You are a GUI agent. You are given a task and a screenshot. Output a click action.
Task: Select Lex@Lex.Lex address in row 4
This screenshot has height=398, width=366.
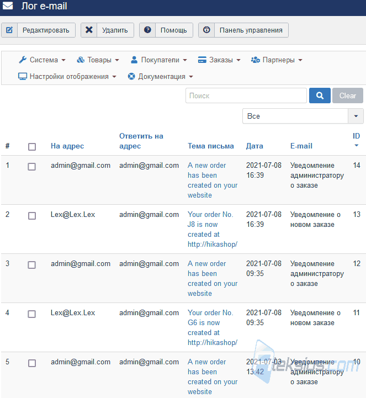click(x=73, y=312)
